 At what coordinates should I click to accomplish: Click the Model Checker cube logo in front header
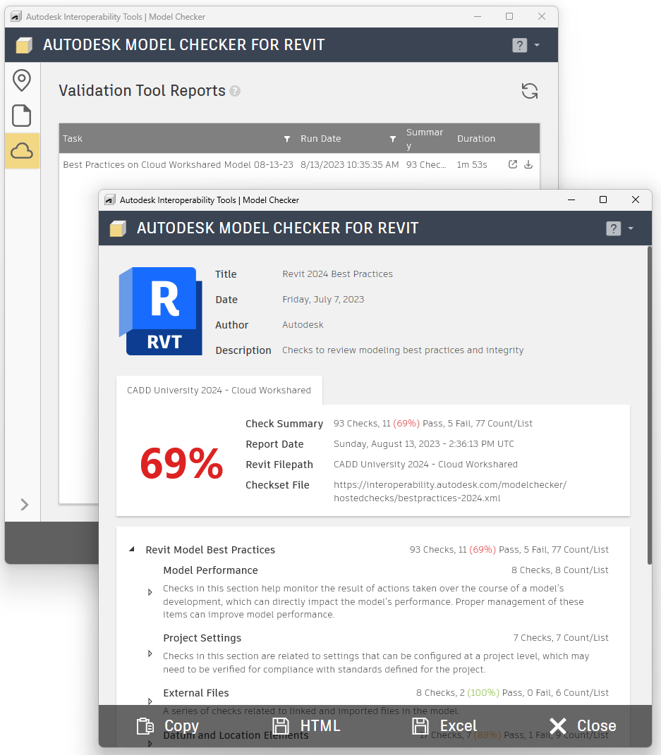118,228
